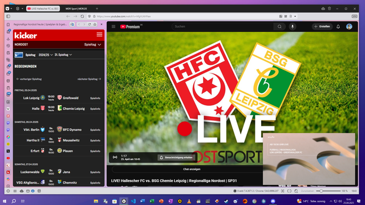Open the History panel in sidebar
This screenshot has height=205, width=365.
(x=8, y=46)
